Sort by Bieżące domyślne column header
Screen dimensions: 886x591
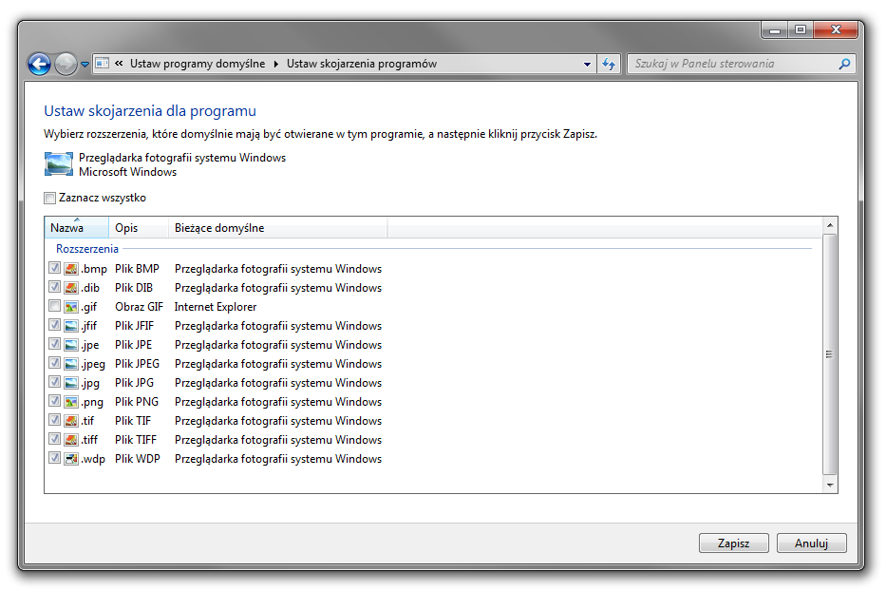[x=278, y=228]
